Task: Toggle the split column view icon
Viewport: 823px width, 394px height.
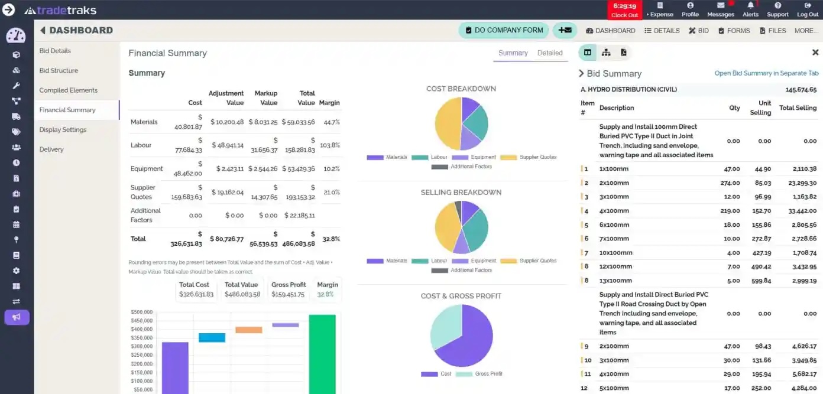Action: point(588,53)
